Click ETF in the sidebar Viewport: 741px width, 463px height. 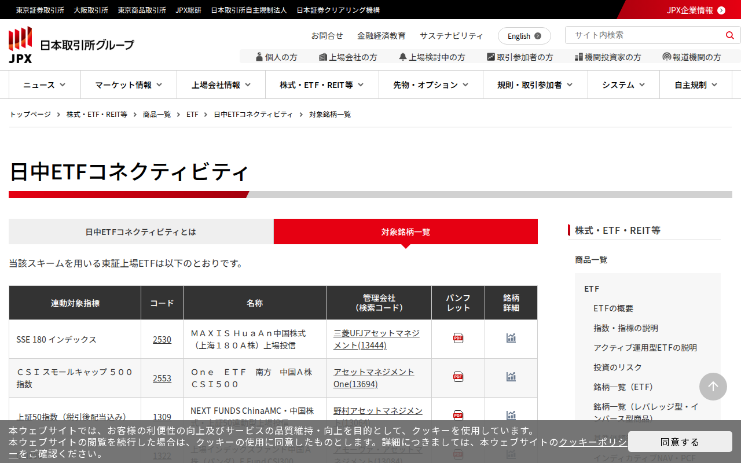592,288
